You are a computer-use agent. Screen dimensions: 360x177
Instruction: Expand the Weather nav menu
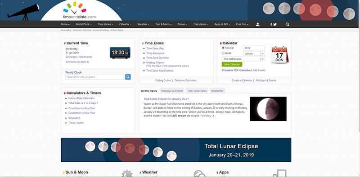click(x=143, y=24)
